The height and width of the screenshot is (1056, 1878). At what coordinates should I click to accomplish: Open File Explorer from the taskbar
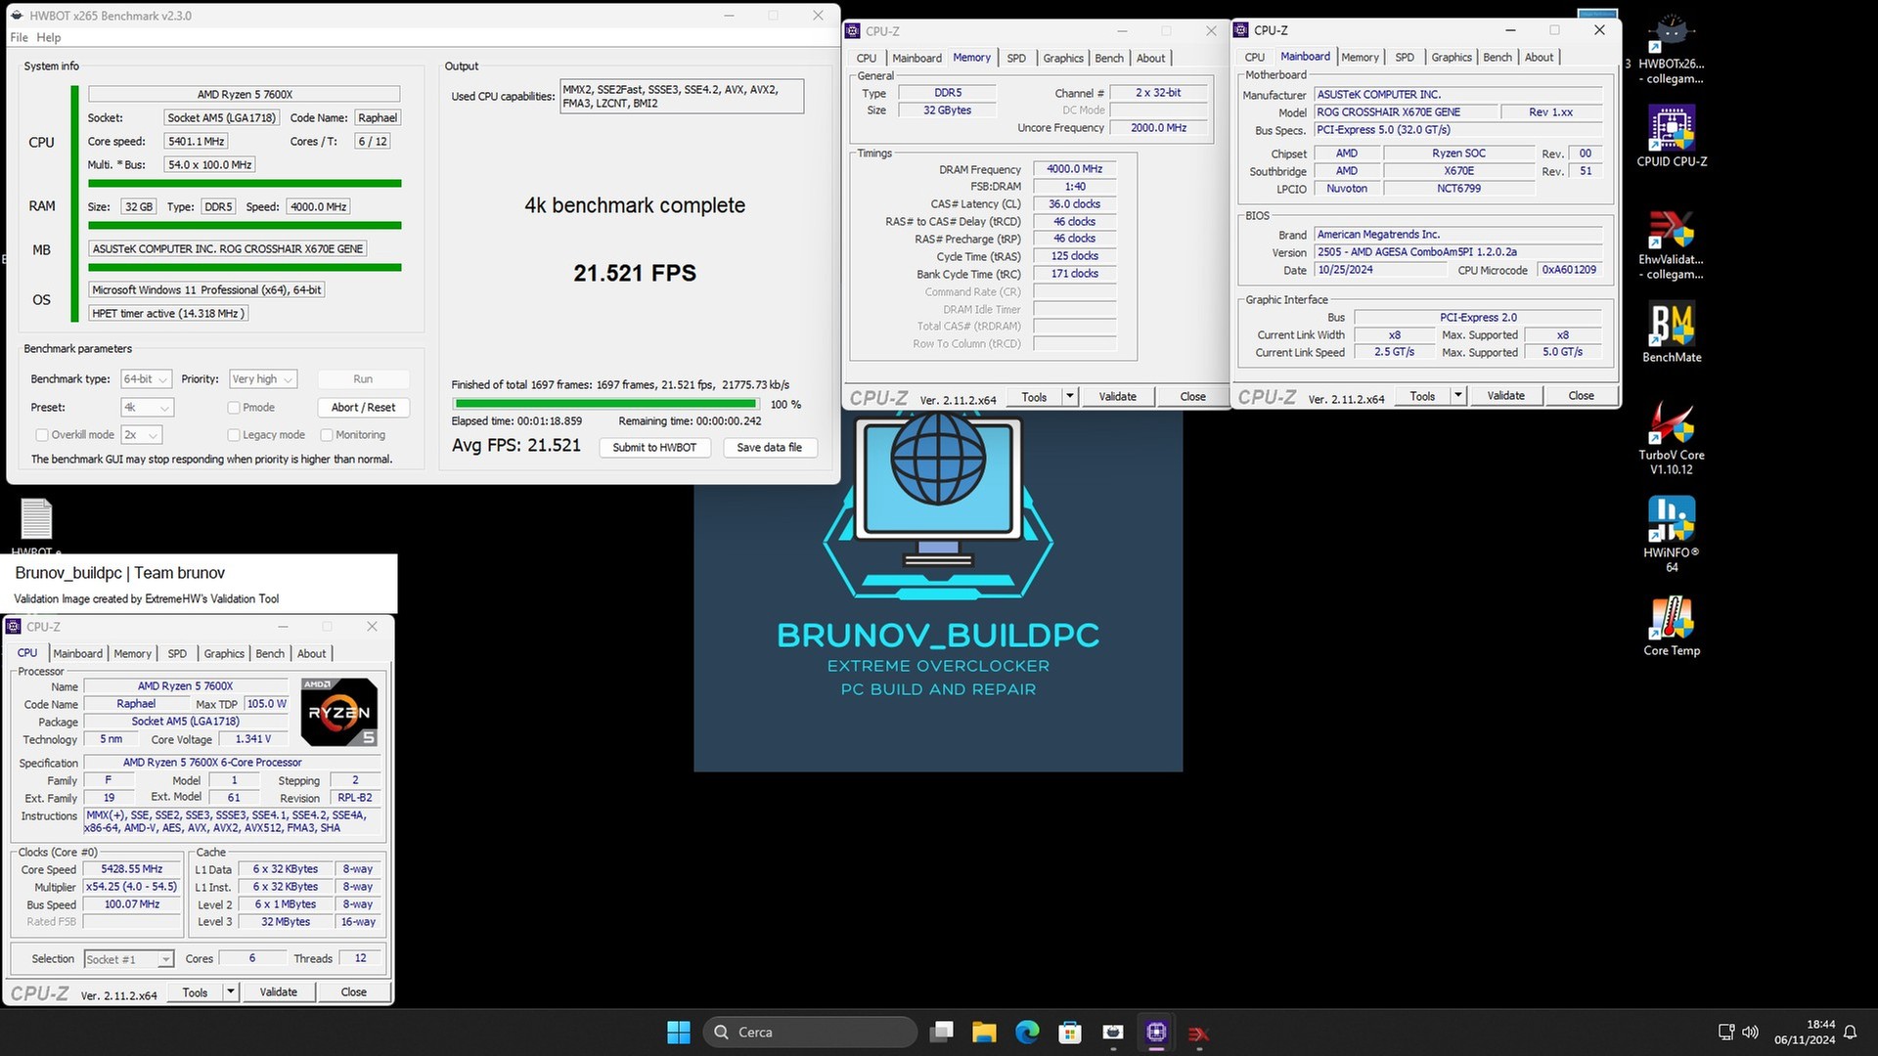(x=984, y=1032)
